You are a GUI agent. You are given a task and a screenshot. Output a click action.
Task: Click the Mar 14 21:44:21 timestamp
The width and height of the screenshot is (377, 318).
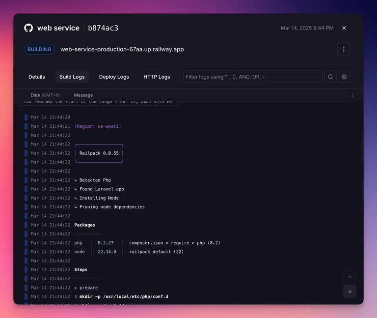pyautogui.click(x=51, y=126)
